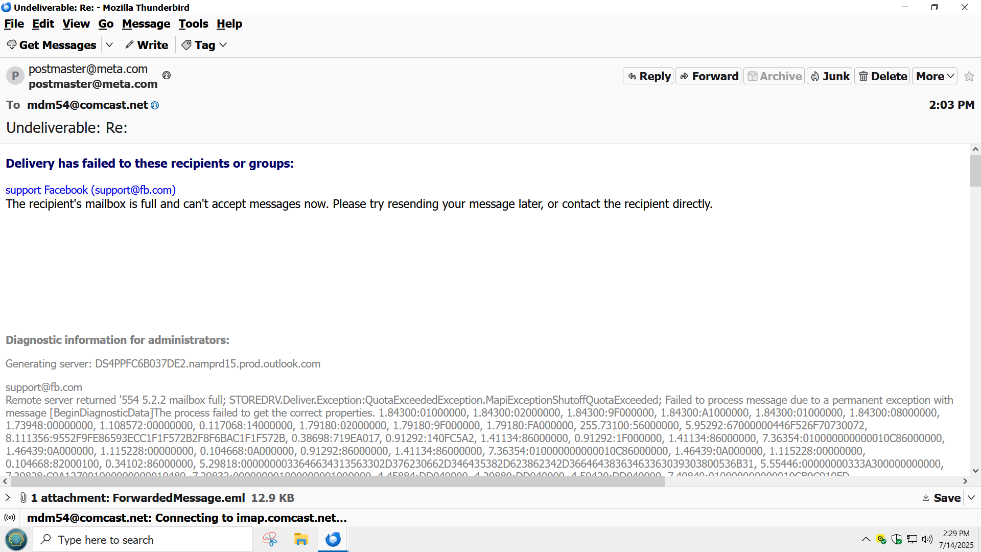Image resolution: width=981 pixels, height=552 pixels.
Task: Mark the message as Junk
Action: [830, 76]
